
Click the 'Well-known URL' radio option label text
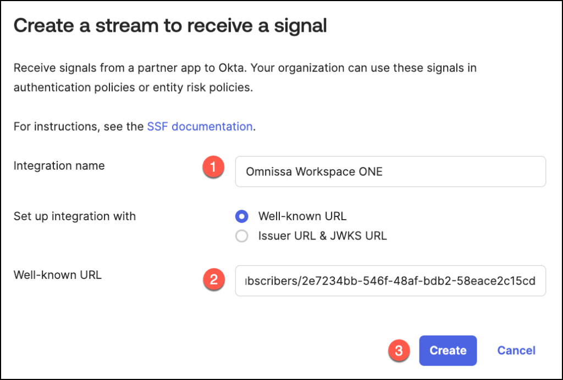(302, 216)
